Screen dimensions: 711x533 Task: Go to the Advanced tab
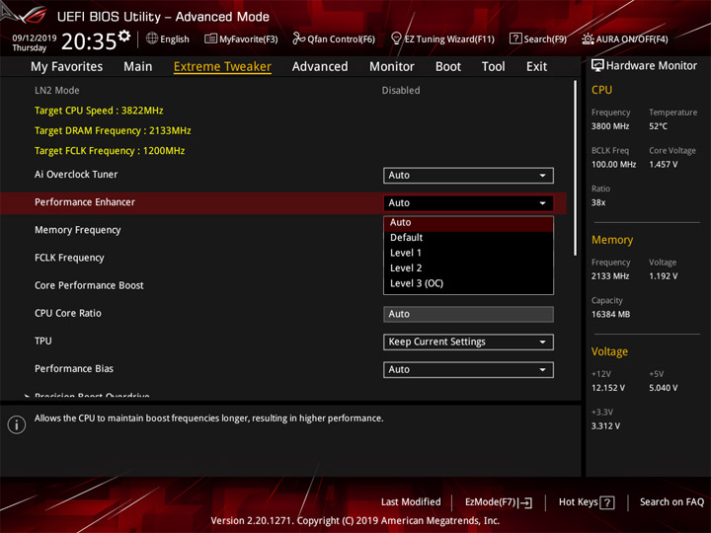[320, 67]
